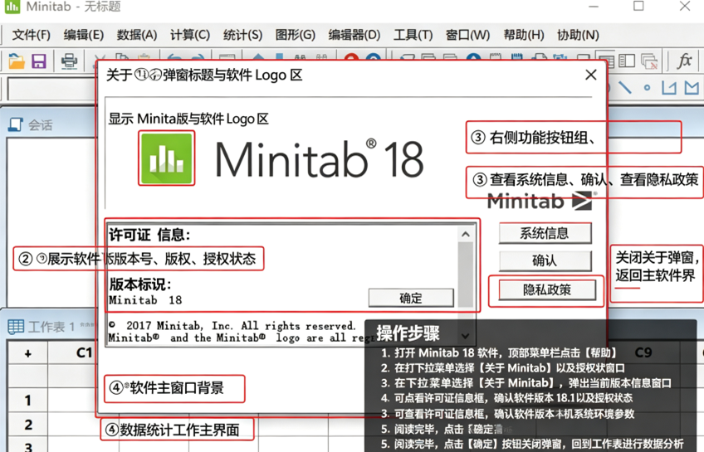Minimize the Minitab main window
The width and height of the screenshot is (704, 452).
pyautogui.click(x=594, y=7)
